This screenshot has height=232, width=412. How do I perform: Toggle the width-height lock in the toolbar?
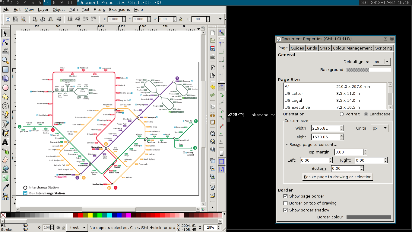click(181, 19)
